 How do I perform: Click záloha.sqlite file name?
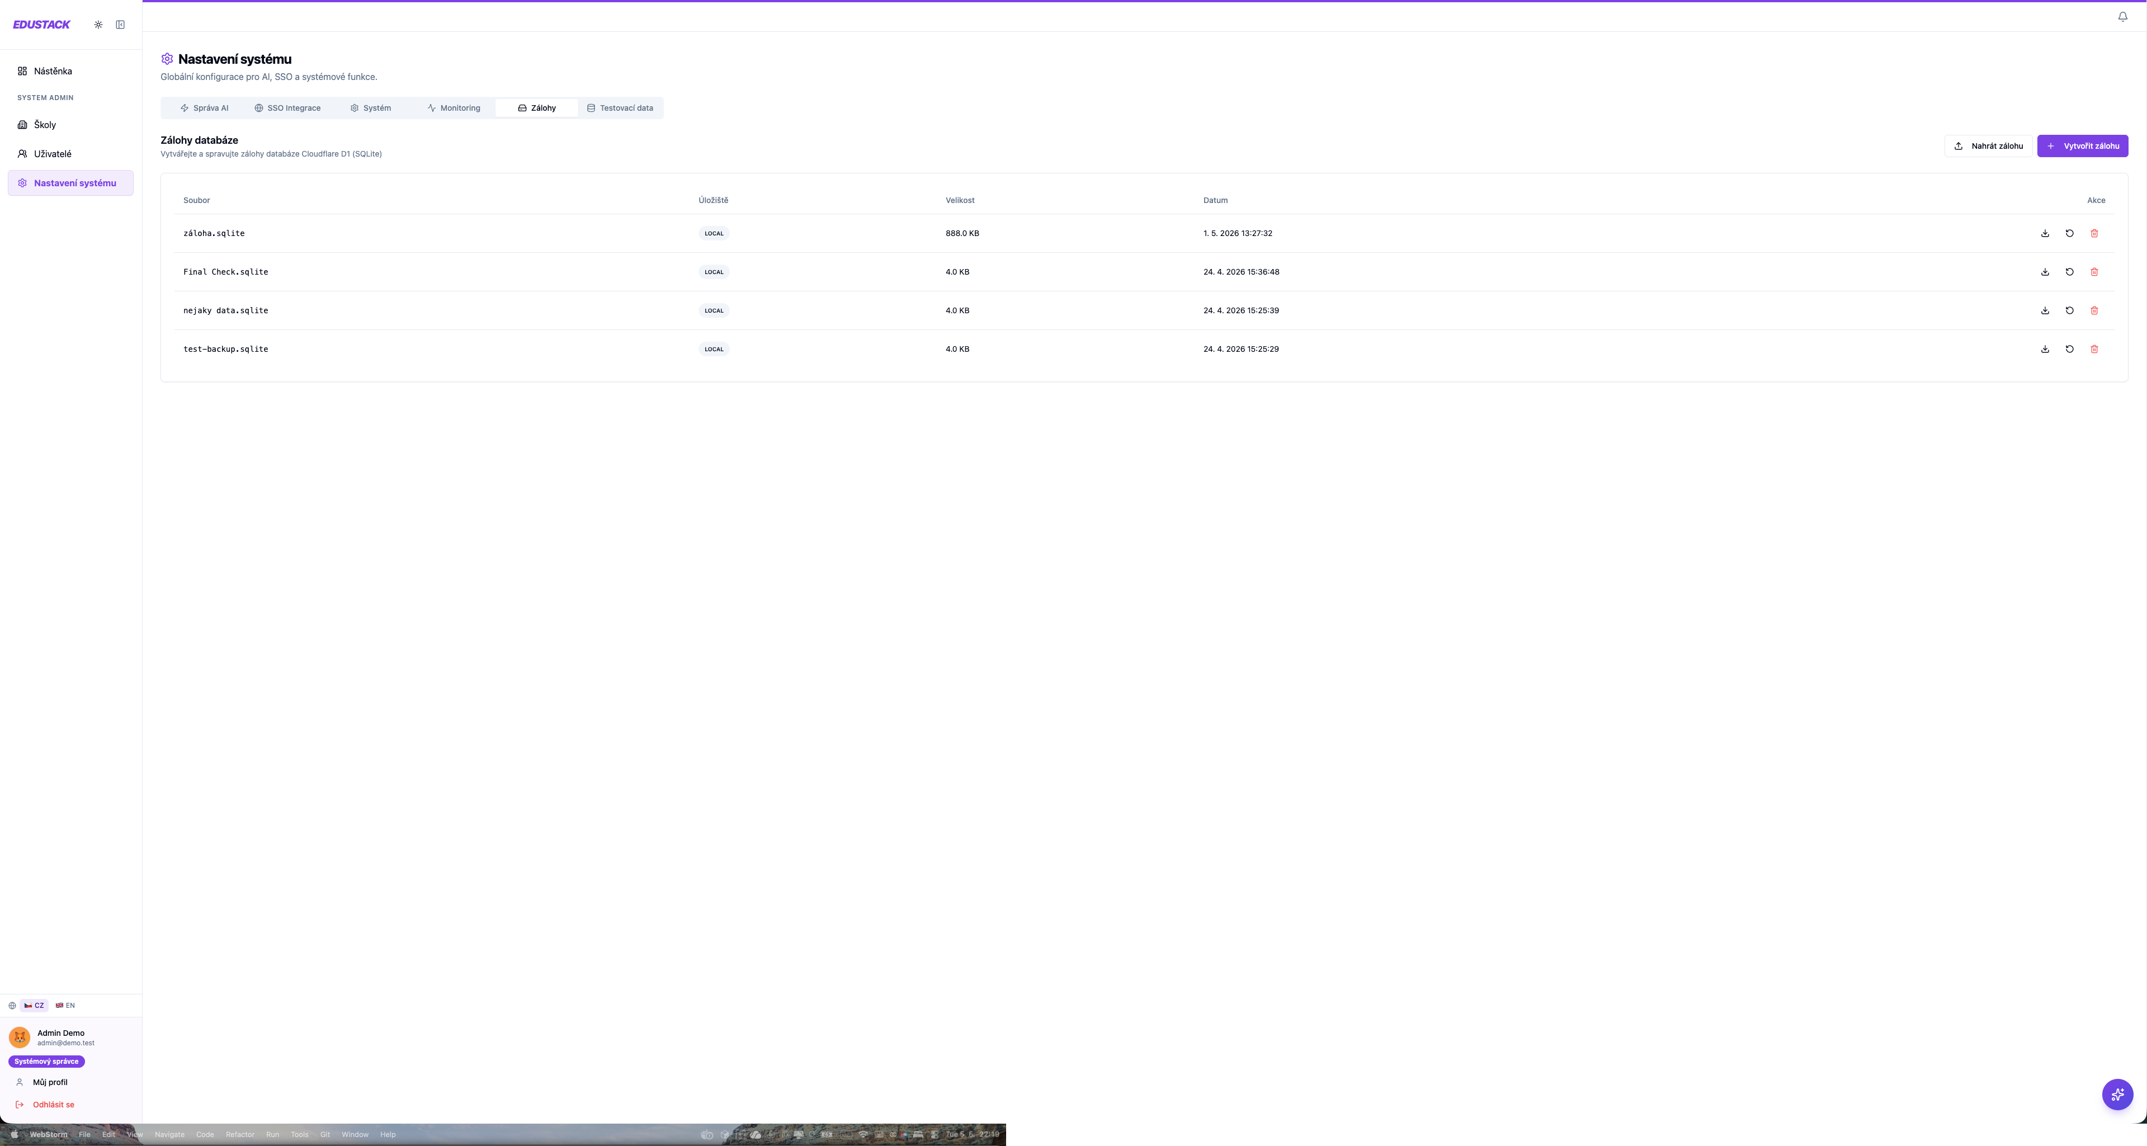(214, 233)
